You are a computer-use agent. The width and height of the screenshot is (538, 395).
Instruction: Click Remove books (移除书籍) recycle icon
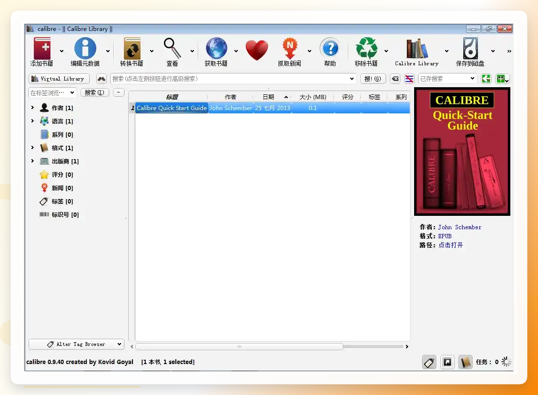click(x=366, y=49)
